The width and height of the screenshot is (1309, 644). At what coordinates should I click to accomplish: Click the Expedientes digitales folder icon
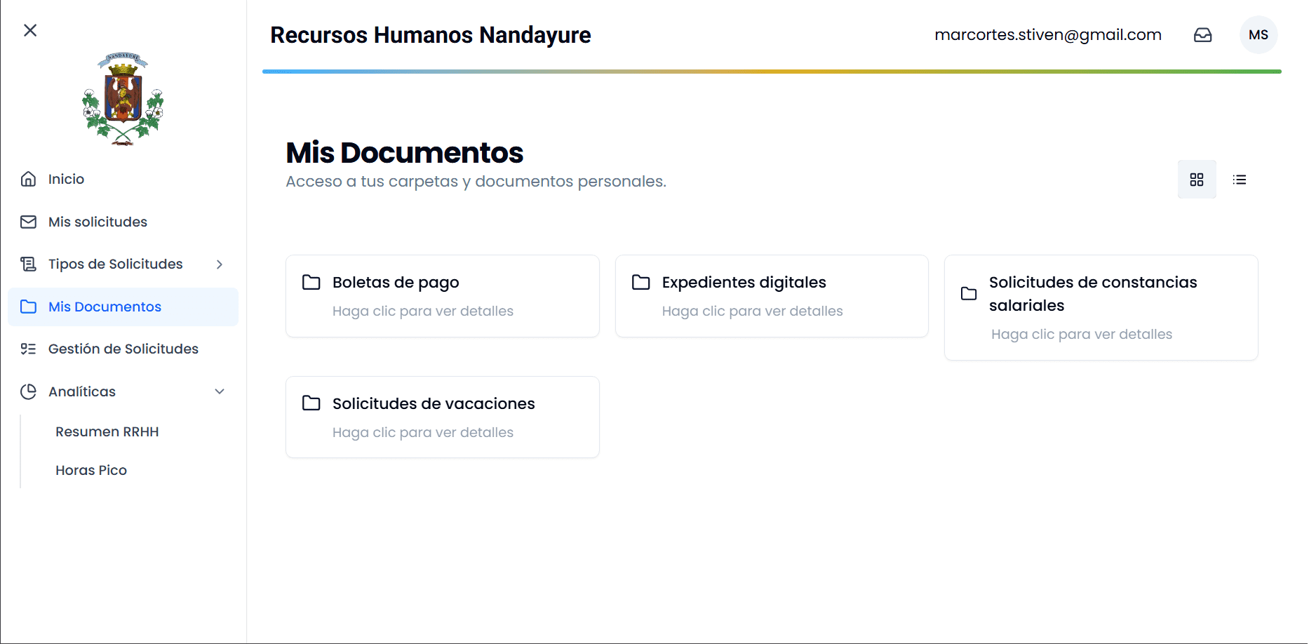click(641, 282)
